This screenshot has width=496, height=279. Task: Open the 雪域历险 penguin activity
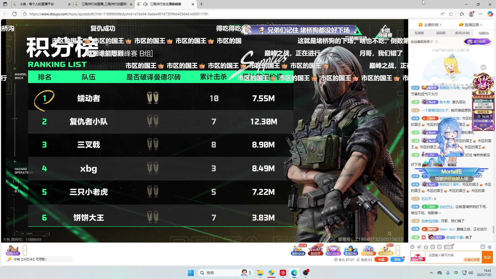[351, 250]
